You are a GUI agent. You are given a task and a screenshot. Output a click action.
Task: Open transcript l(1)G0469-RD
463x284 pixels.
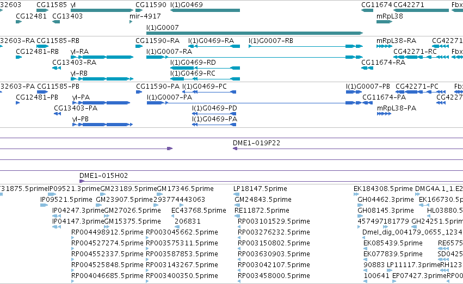193,62
